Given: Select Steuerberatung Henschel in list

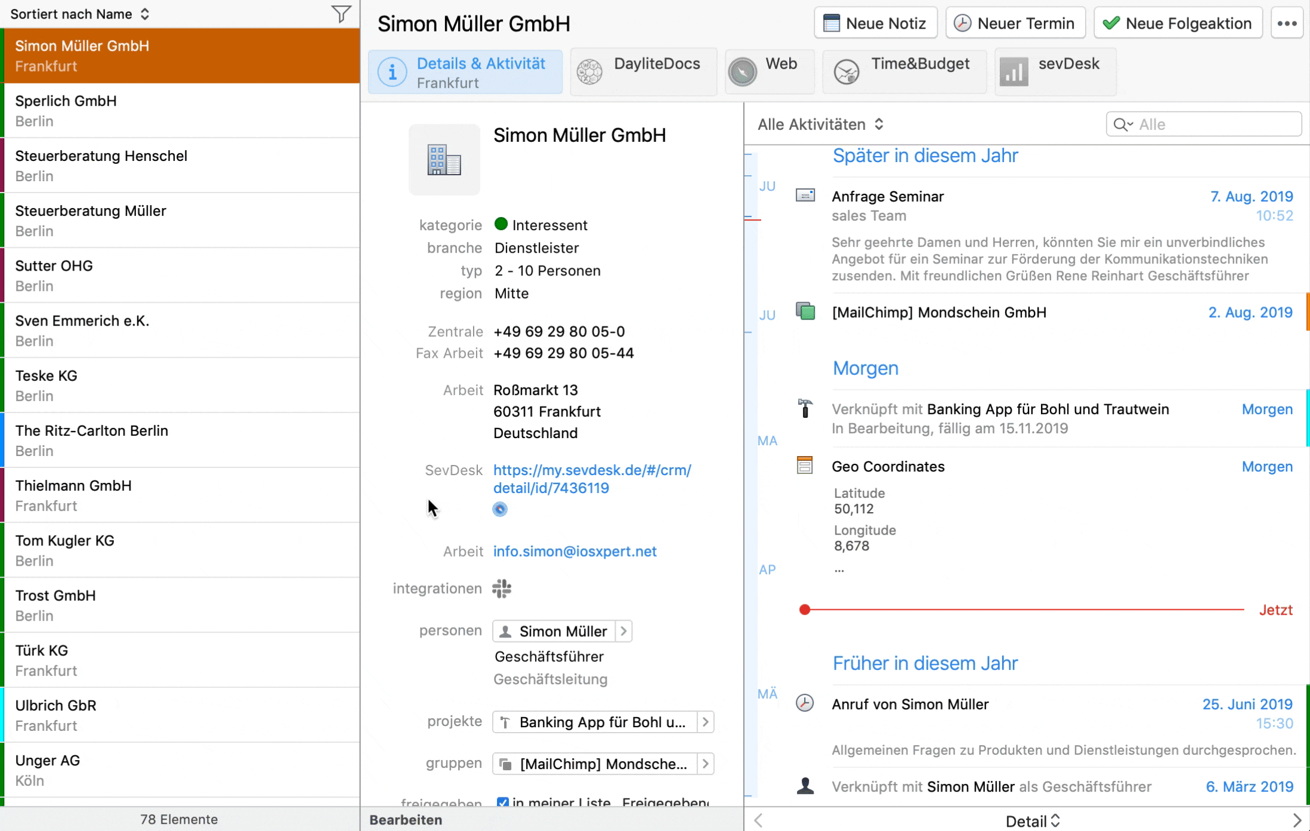Looking at the screenshot, I should click(180, 165).
